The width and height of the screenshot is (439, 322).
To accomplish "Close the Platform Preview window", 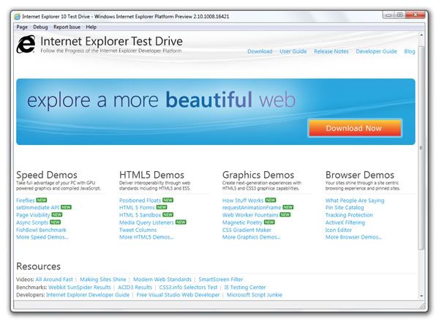I will point(416,15).
